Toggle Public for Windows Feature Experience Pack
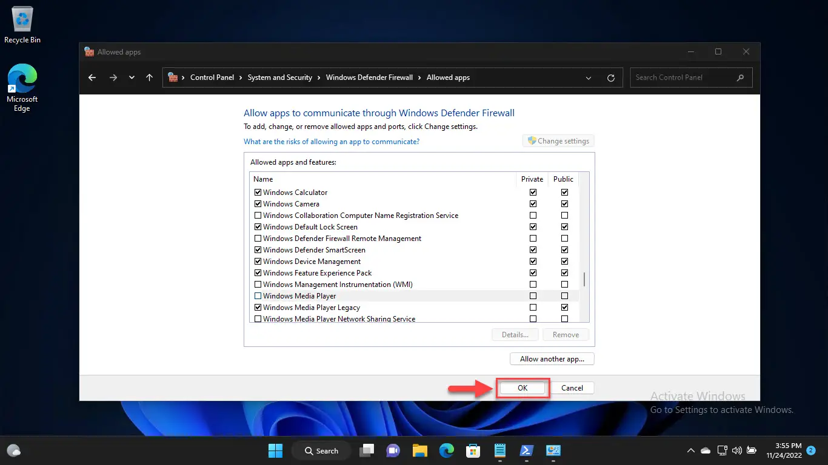Viewport: 828px width, 465px height. point(564,273)
